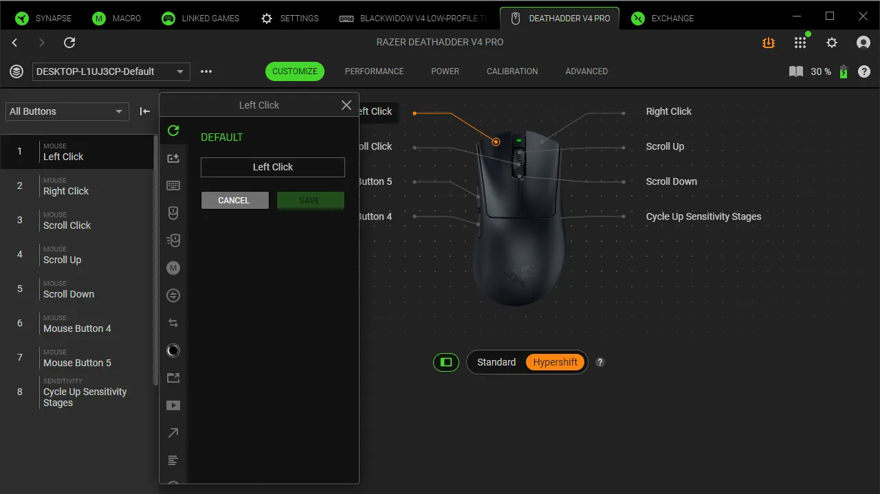Click Right Click label on mouse diagram

(668, 111)
